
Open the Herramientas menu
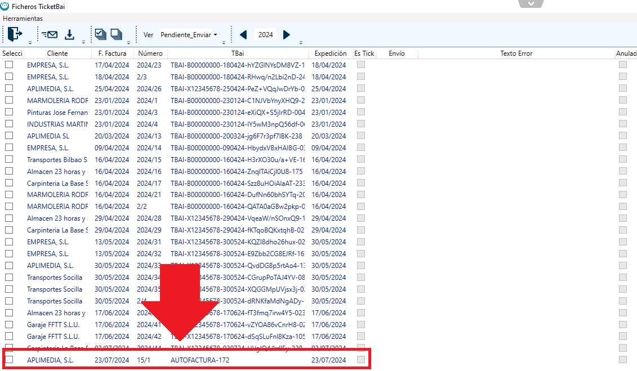click(x=23, y=19)
